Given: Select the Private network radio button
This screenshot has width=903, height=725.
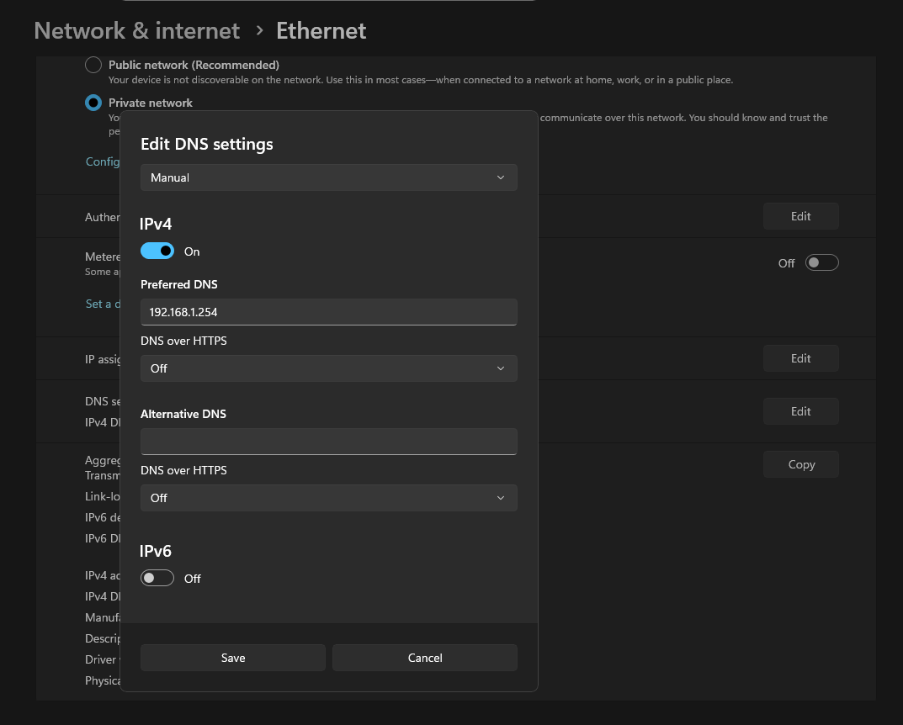Looking at the screenshot, I should tap(93, 103).
